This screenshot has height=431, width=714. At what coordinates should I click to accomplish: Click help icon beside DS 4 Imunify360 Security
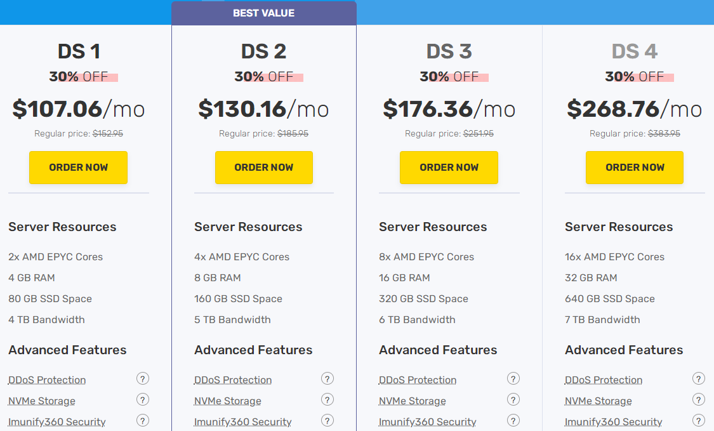coord(699,420)
